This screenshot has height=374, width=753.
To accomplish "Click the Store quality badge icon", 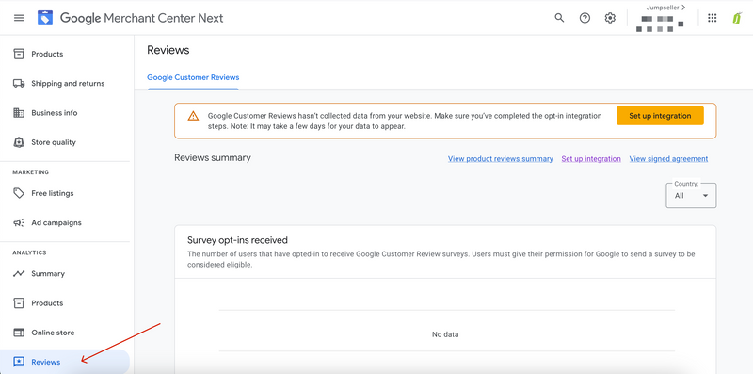I will tap(19, 142).
